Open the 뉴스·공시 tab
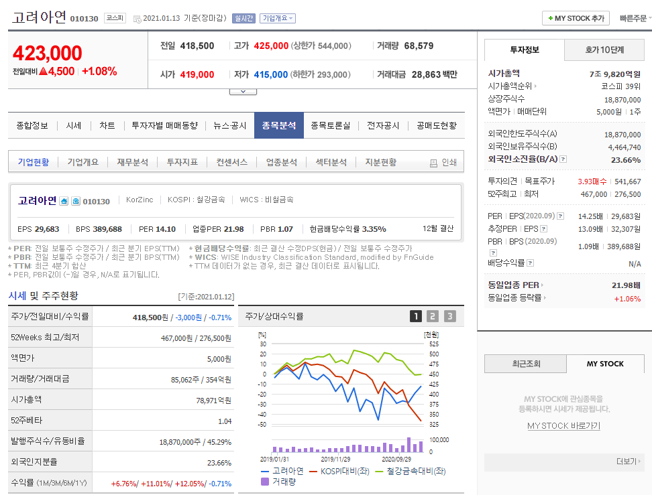This screenshot has height=495, width=652. (230, 125)
